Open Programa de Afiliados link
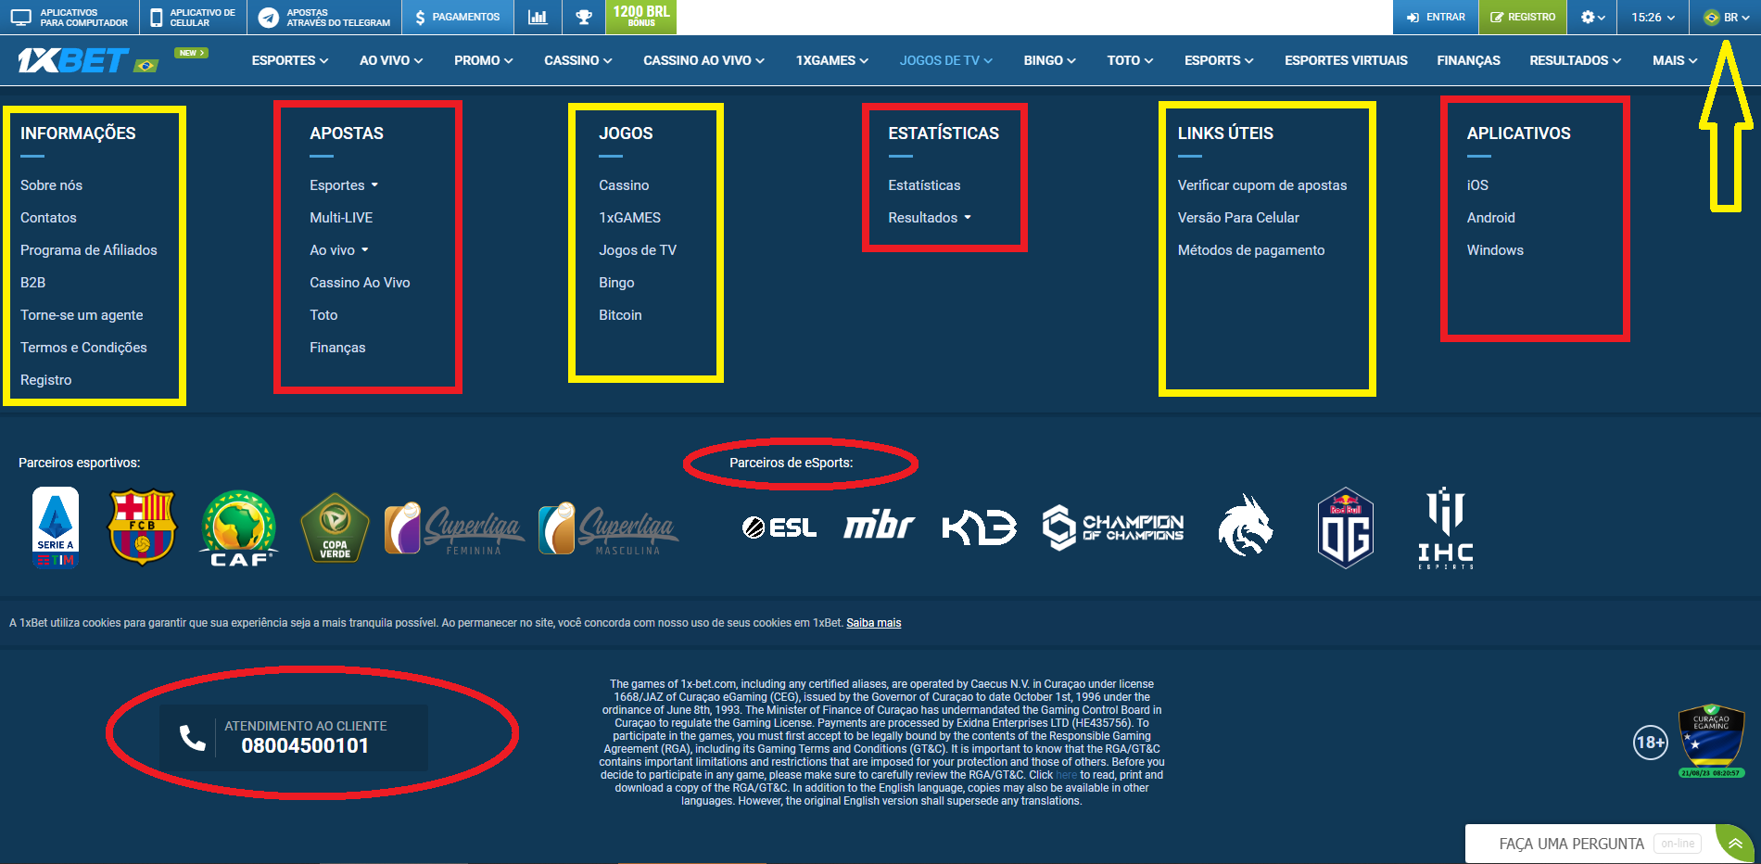Viewport: 1761px width, 864px height. point(89,250)
